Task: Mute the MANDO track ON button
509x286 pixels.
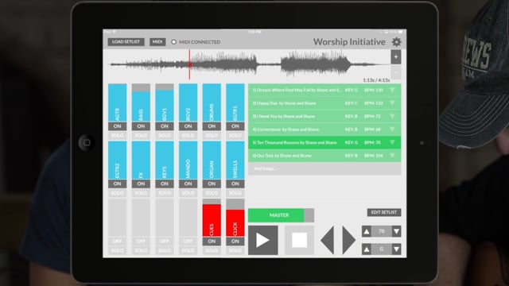Action: click(x=188, y=184)
